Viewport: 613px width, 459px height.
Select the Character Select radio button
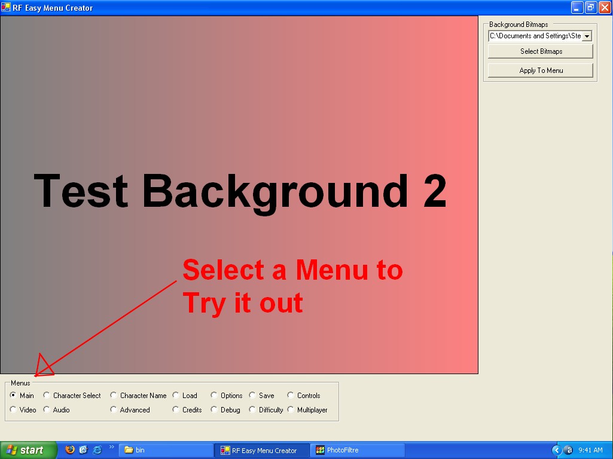(47, 395)
